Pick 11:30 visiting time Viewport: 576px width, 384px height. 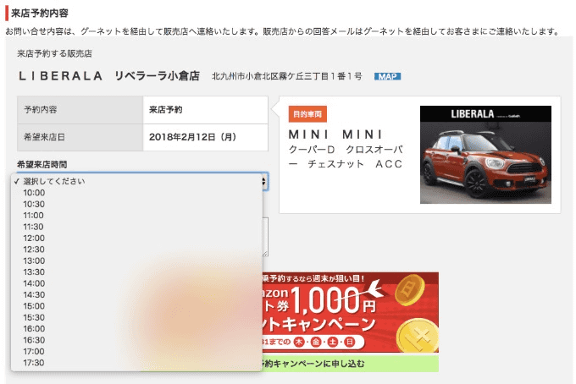136,227
